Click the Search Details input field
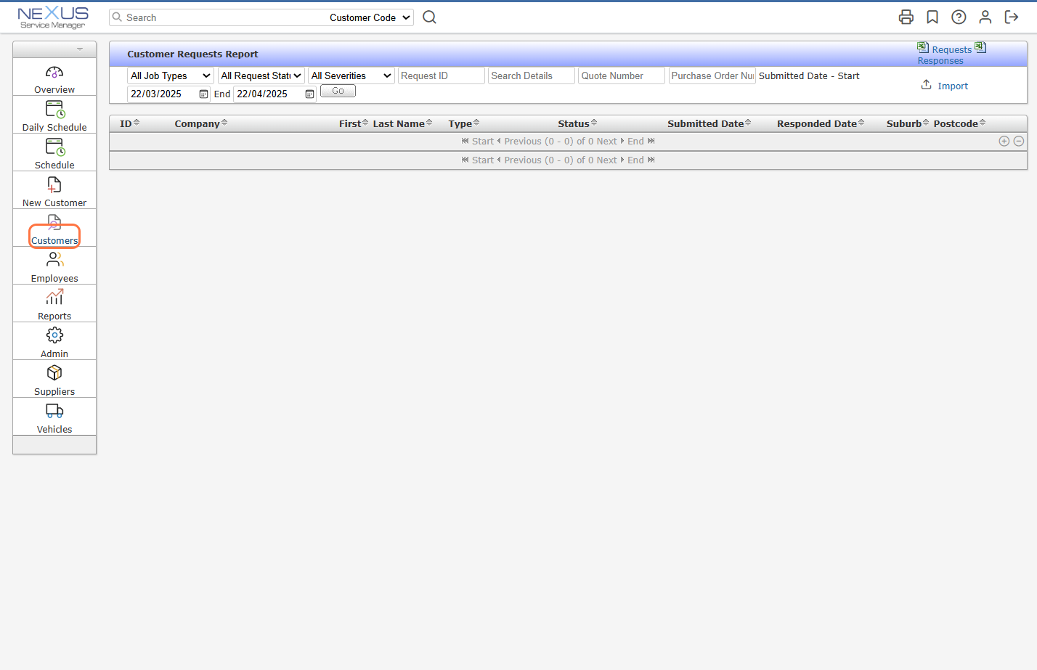The height and width of the screenshot is (670, 1037). pos(532,75)
